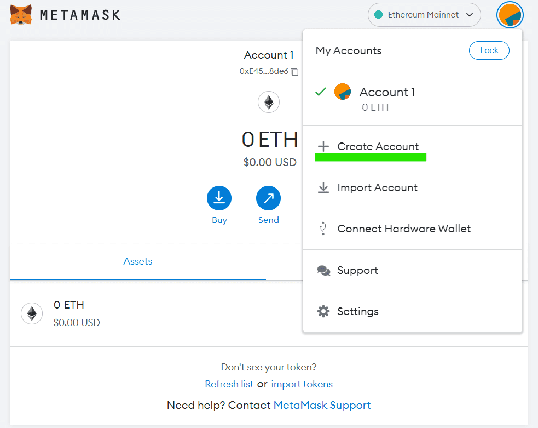Click the Ethereum icon in the assets row
538x428 pixels.
click(x=32, y=313)
